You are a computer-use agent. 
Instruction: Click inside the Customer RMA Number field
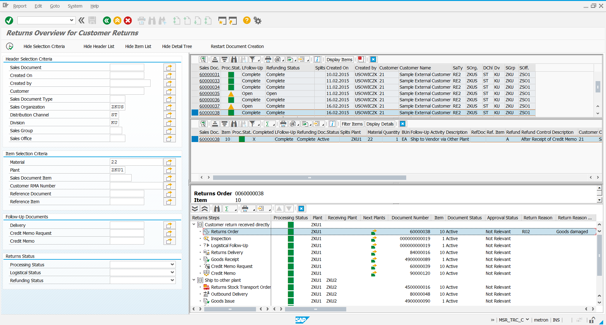coord(136,186)
